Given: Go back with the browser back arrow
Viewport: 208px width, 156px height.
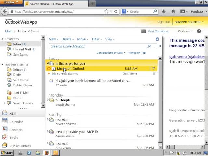Looking at the screenshot, I should [x=5, y=12].
